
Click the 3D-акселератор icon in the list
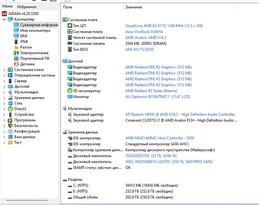tap(70, 91)
